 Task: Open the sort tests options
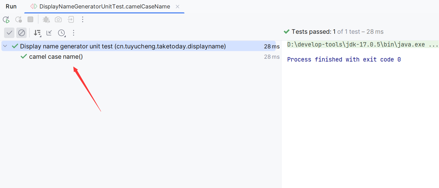pyautogui.click(x=37, y=33)
